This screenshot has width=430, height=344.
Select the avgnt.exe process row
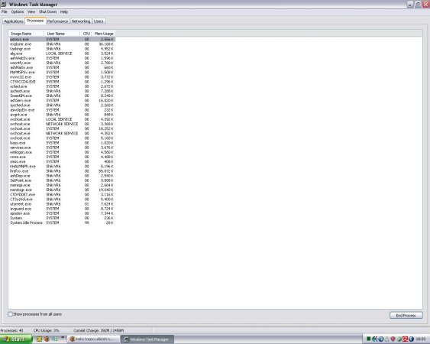pyautogui.click(x=62, y=115)
